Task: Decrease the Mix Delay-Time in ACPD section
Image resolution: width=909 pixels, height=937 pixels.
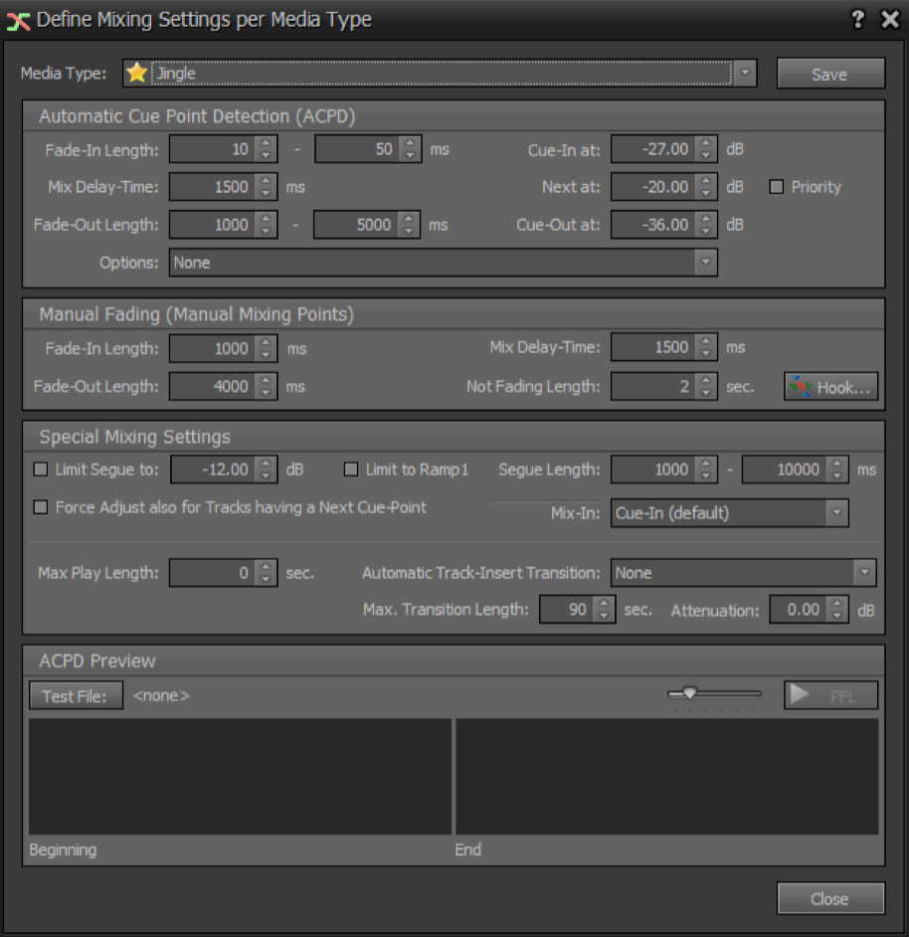Action: pyautogui.click(x=265, y=193)
